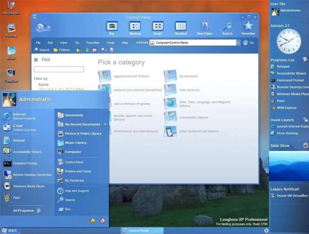Expand the Address bar dropdown arrow
Screen dimensions: 309x234
[x=239, y=43]
